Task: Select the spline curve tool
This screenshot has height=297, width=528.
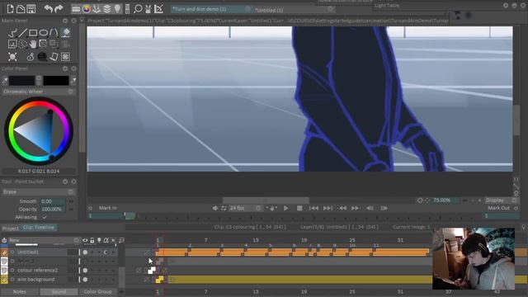Action: [54, 33]
